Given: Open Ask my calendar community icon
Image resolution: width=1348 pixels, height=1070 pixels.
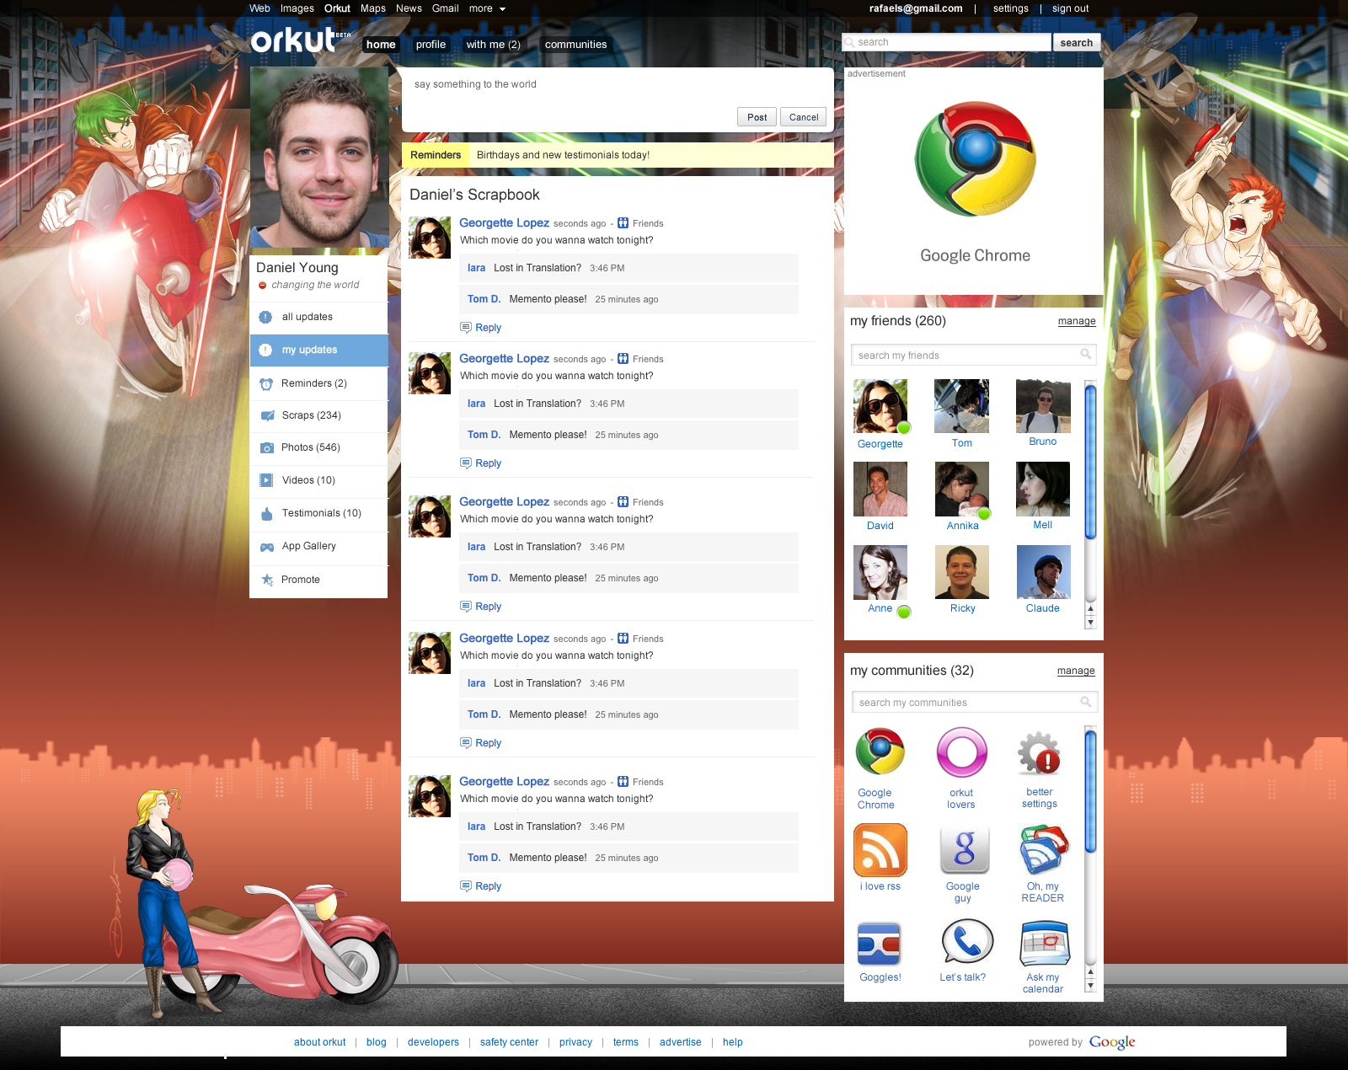Looking at the screenshot, I should click(1045, 943).
